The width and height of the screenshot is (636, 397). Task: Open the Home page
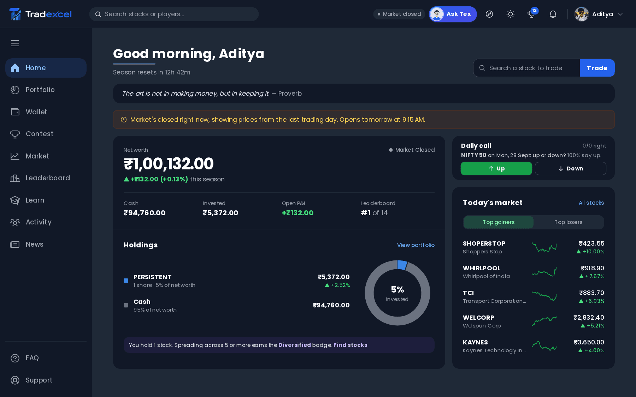pyautogui.click(x=46, y=68)
